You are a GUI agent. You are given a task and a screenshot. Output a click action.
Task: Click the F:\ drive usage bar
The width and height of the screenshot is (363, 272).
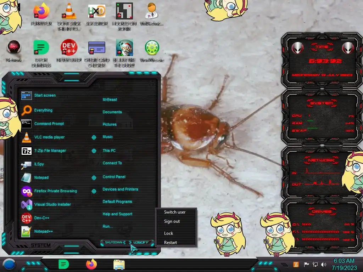click(x=320, y=232)
